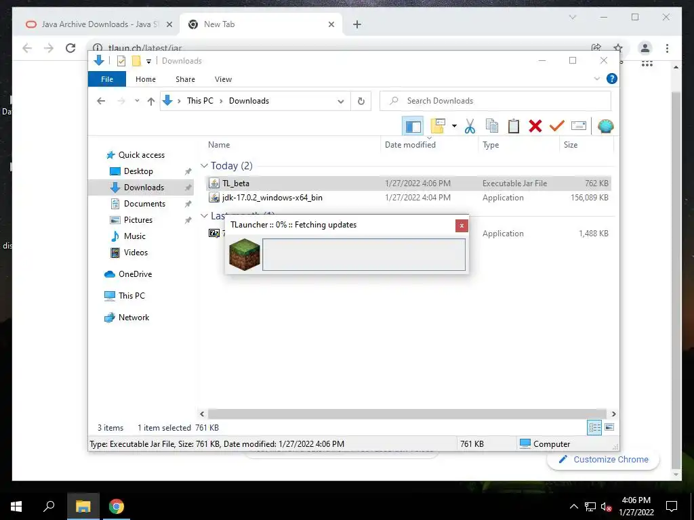Switch to Details view icon
Image resolution: width=694 pixels, height=520 pixels.
tap(594, 427)
